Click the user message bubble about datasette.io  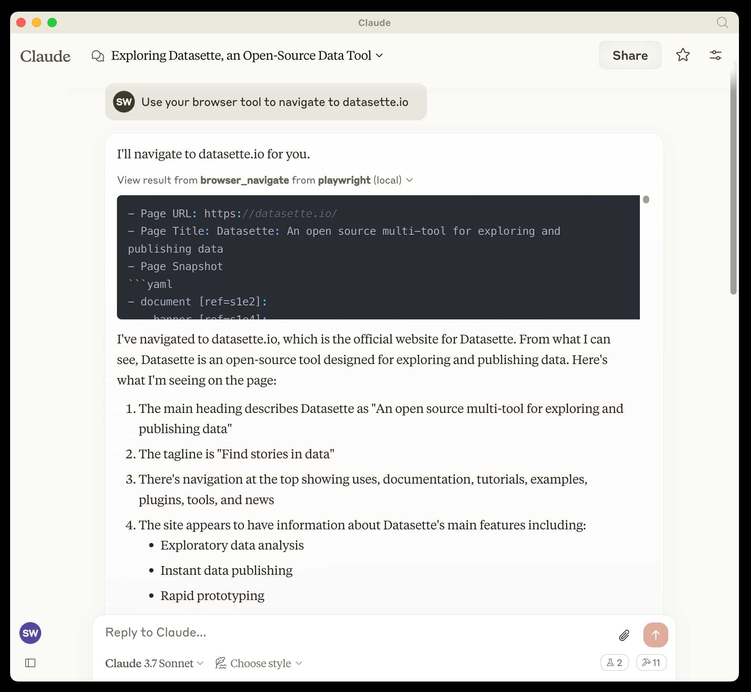click(x=266, y=102)
